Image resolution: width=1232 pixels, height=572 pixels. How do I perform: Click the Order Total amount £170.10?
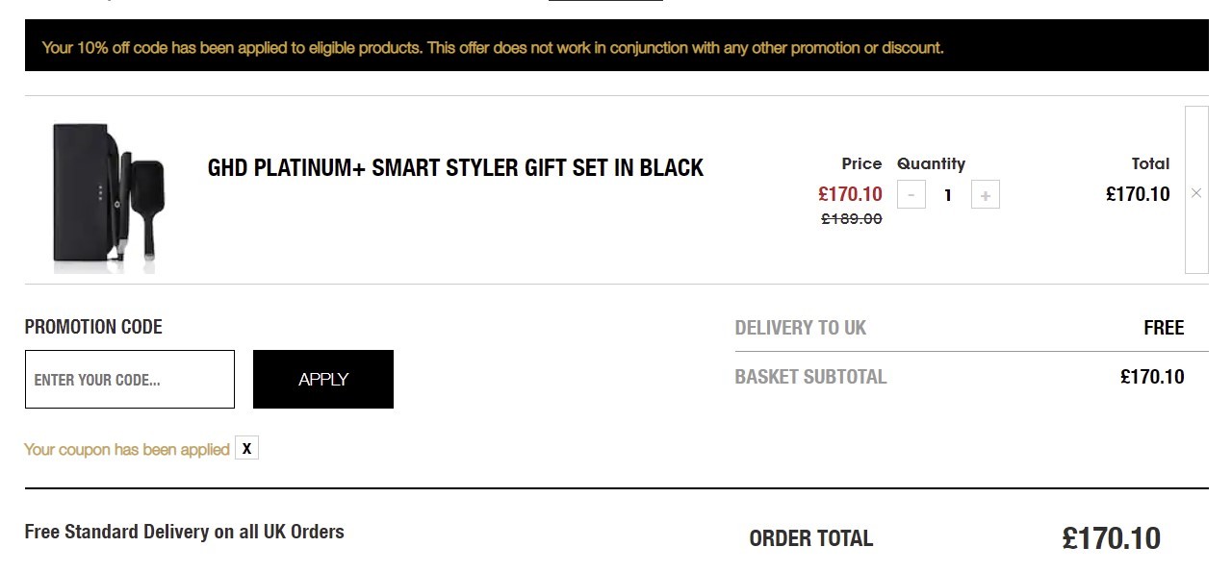coord(1111,538)
